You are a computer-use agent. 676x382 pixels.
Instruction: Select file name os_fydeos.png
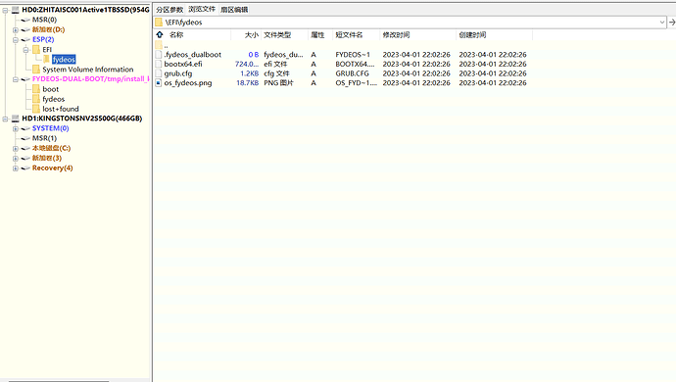(x=188, y=83)
